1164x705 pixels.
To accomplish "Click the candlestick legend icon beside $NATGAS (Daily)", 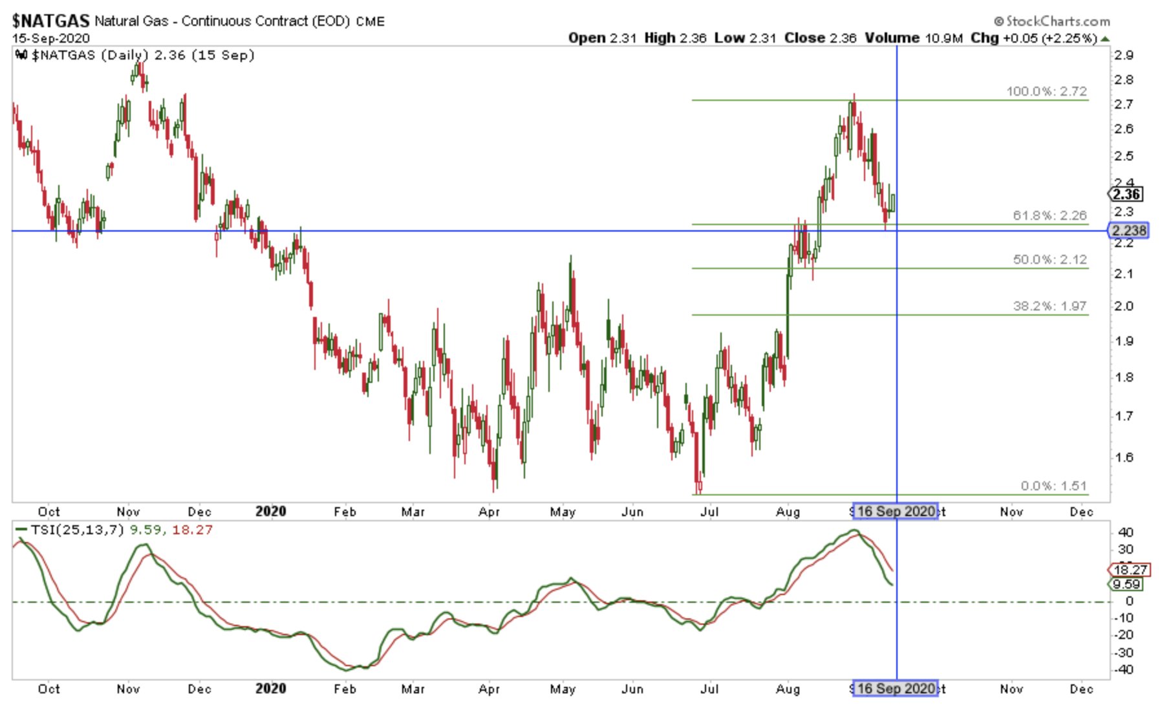I will click(21, 55).
